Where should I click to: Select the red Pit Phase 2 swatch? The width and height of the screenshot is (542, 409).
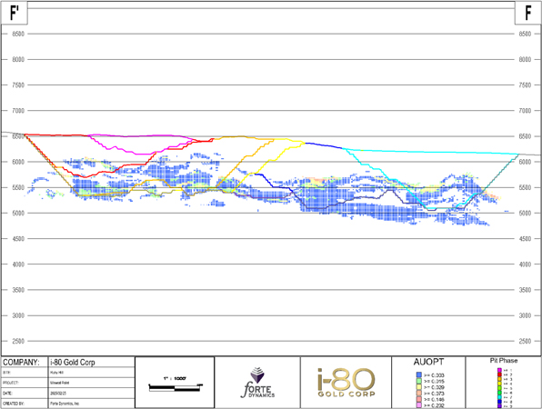(499, 374)
